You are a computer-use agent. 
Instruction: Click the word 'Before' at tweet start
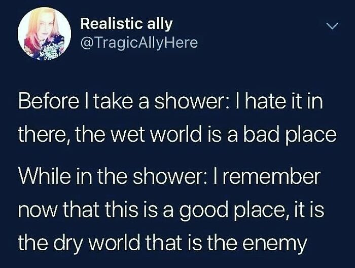(x=49, y=101)
